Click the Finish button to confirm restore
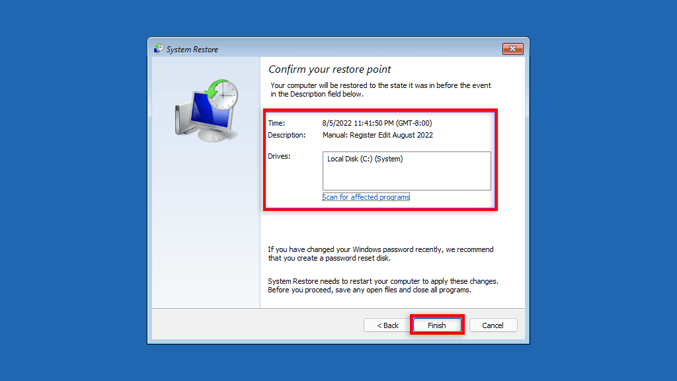The image size is (677, 381). point(436,325)
